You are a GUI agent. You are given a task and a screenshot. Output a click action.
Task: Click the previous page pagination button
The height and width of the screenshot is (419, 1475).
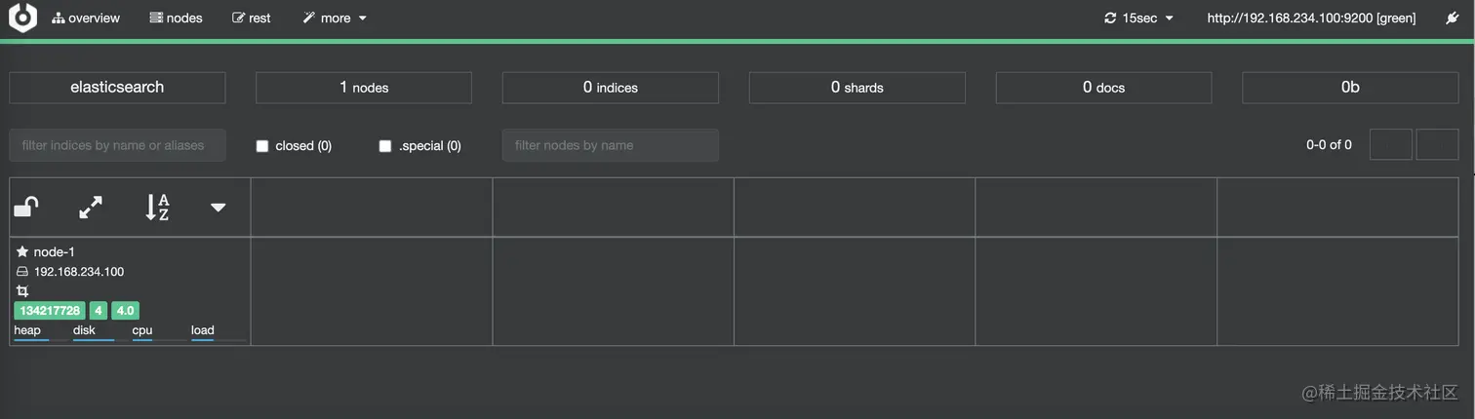(x=1391, y=144)
